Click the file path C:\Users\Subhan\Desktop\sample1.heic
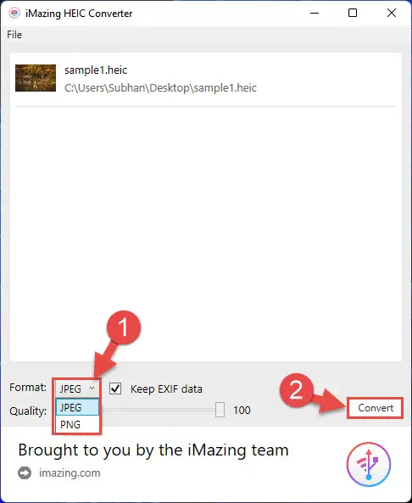The height and width of the screenshot is (503, 412). tap(160, 87)
